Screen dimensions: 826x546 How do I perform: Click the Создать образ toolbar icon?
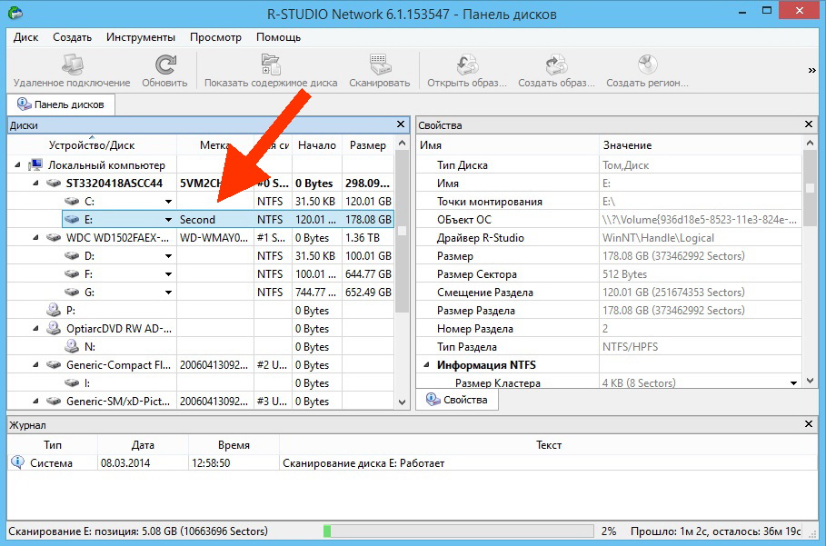coord(555,65)
